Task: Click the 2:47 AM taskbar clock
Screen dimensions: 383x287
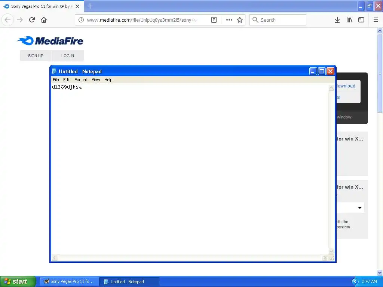Action: [369, 281]
